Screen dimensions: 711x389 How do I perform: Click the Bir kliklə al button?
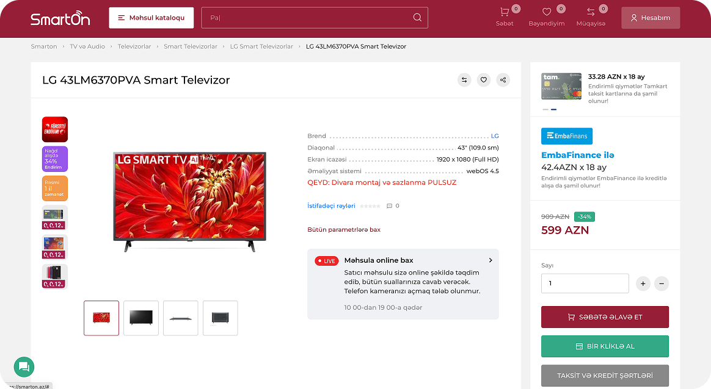coord(605,346)
